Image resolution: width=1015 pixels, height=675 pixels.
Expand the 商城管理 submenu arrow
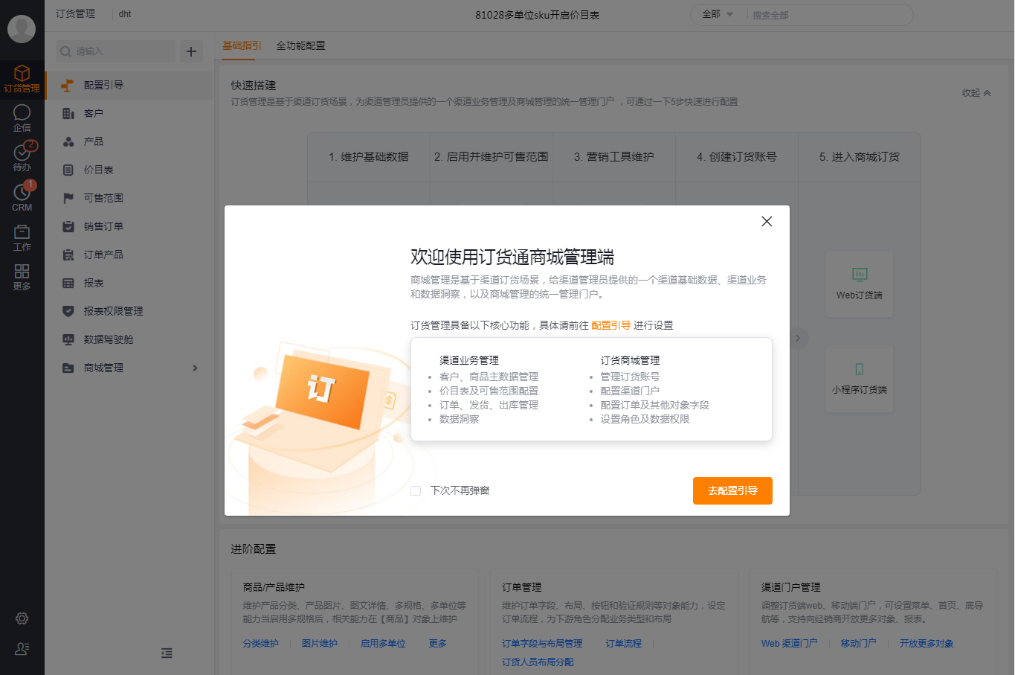coord(196,368)
